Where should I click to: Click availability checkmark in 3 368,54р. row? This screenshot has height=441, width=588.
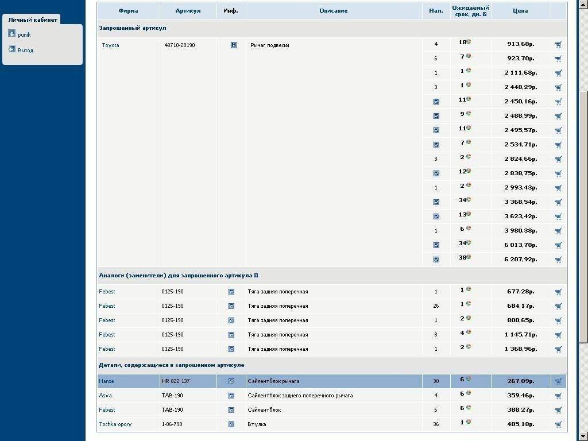436,202
